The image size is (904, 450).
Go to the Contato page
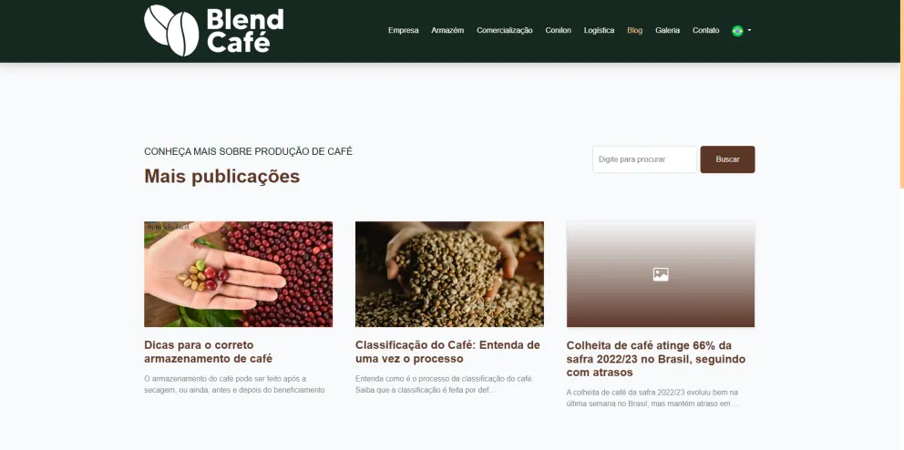click(x=705, y=31)
